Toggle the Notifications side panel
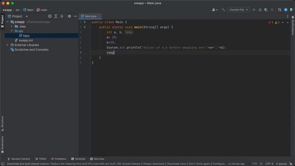This screenshot has height=166, width=295. [293, 25]
